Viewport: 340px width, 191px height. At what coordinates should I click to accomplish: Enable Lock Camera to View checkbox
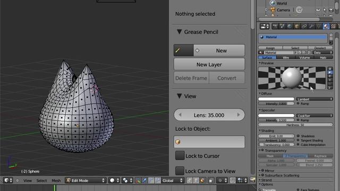[180, 171]
